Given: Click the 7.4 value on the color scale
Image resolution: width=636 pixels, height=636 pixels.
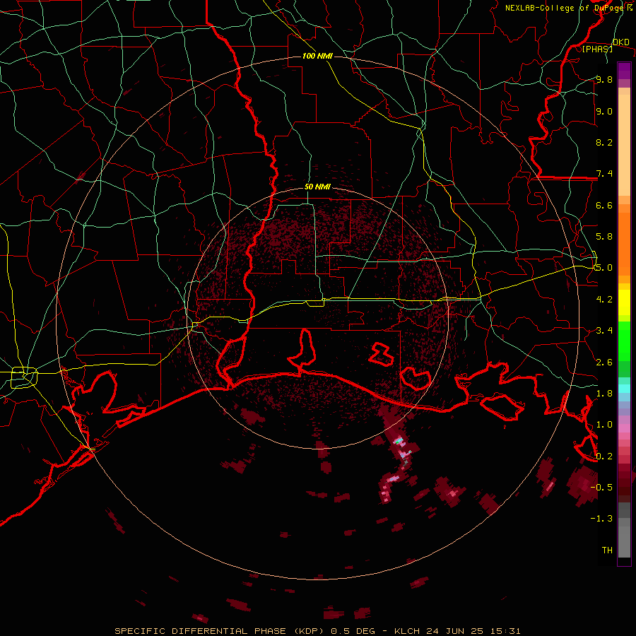Looking at the screenshot, I should pos(604,174).
